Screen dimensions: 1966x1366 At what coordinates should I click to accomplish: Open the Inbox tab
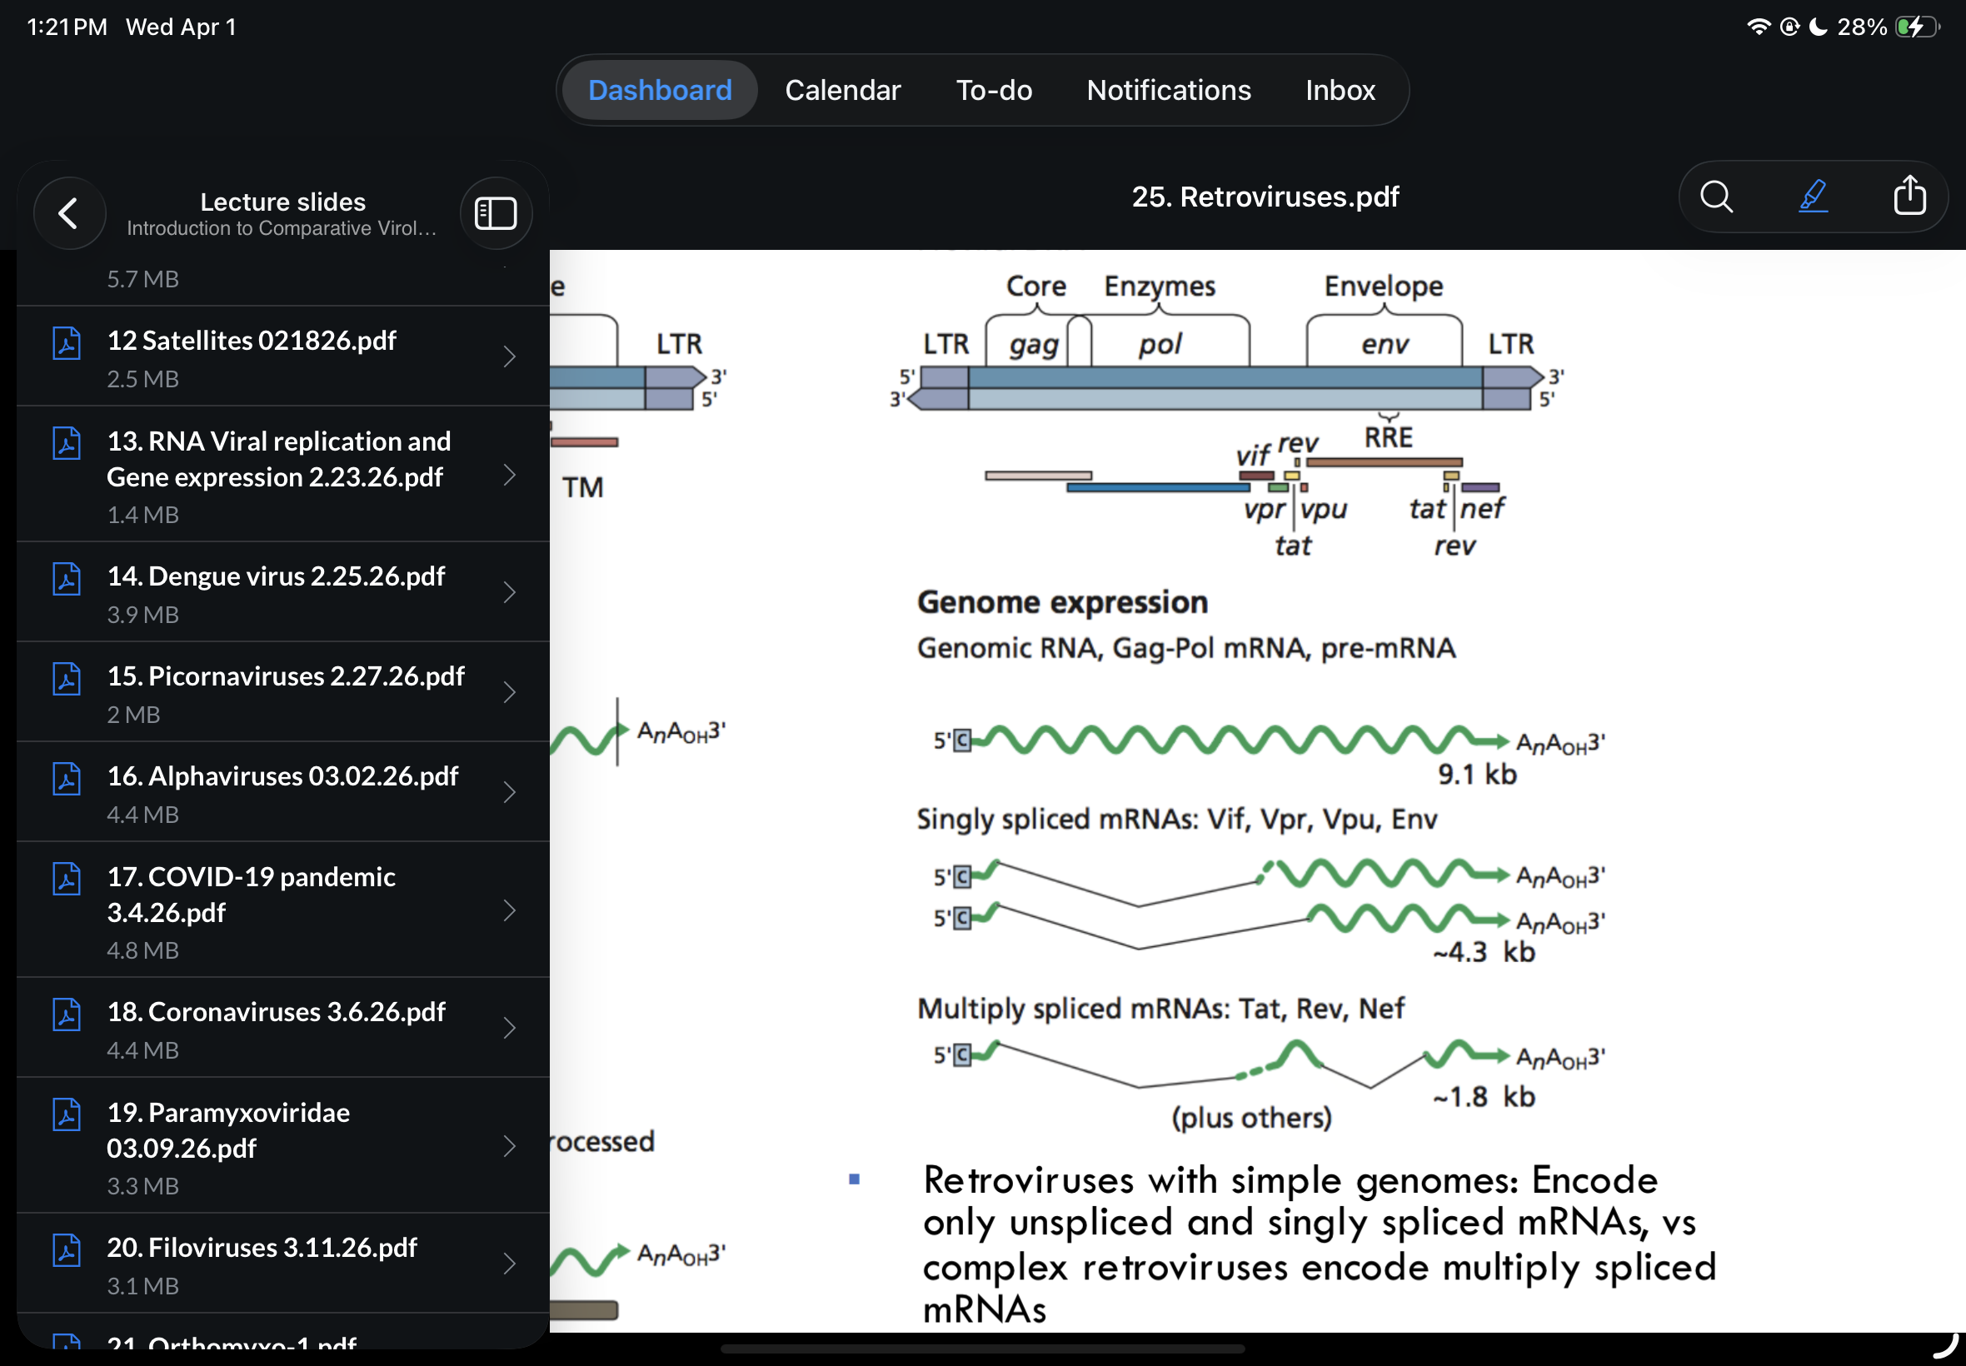pyautogui.click(x=1340, y=90)
